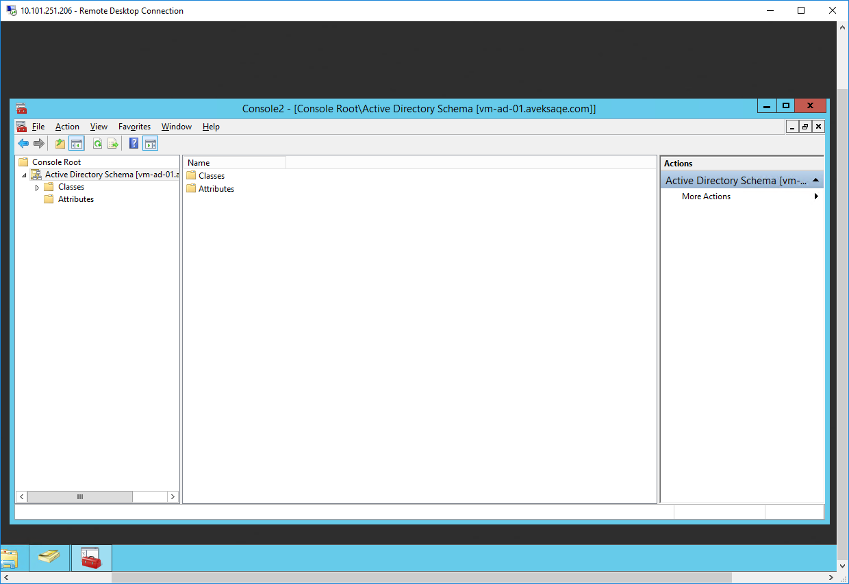Toggle Show/Hide Action Pane button
This screenshot has width=849, height=584.
[x=151, y=143]
